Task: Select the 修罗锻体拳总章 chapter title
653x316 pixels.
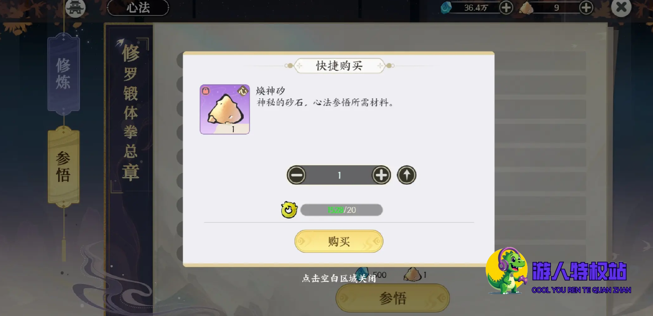Action: coord(131,112)
